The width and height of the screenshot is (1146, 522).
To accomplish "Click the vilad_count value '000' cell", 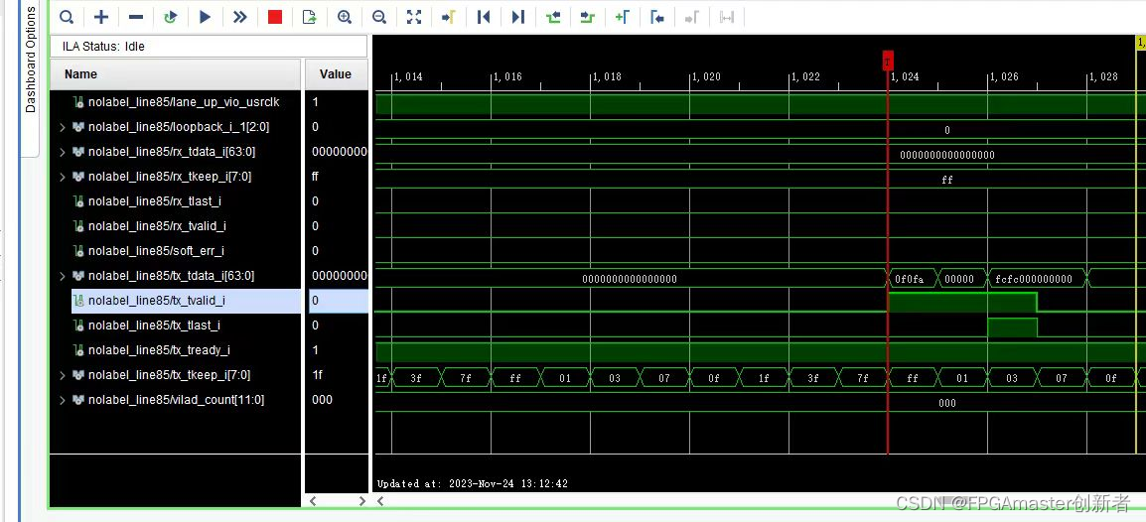I will pos(337,400).
